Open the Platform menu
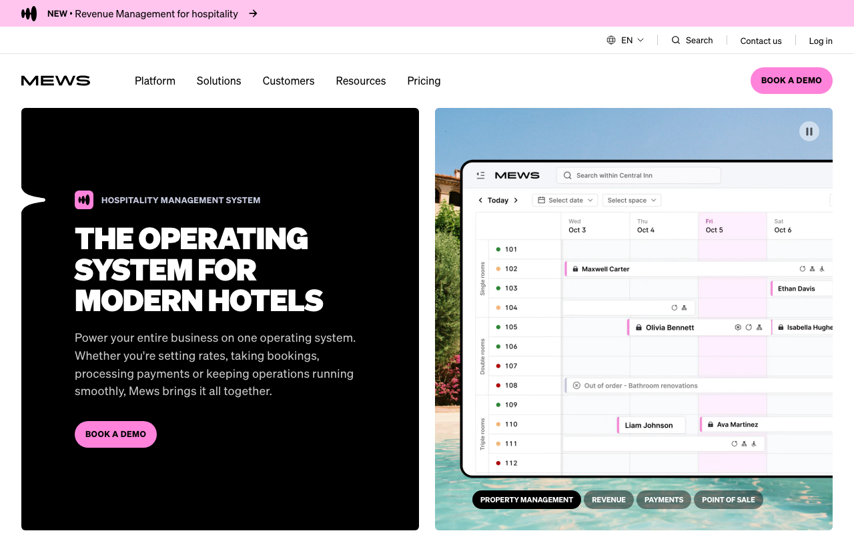The image size is (854, 533). 155,81
